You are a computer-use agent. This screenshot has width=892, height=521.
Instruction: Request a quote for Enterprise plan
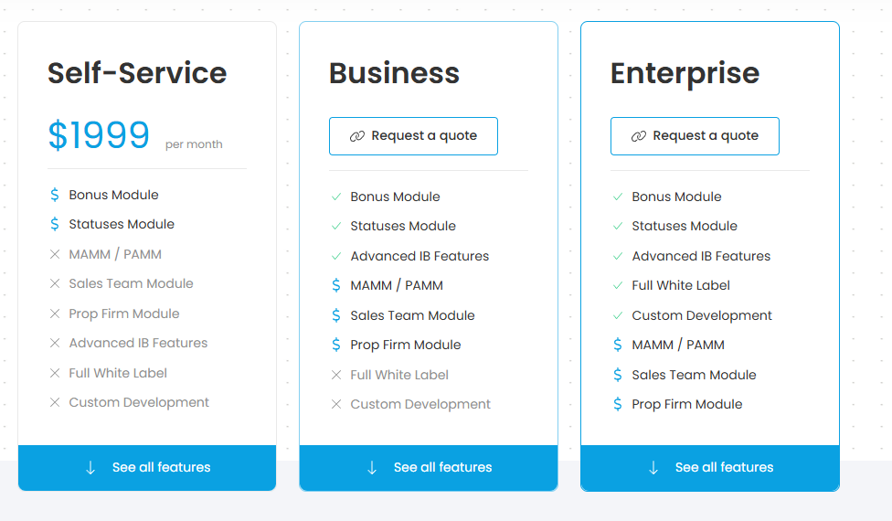[695, 136]
